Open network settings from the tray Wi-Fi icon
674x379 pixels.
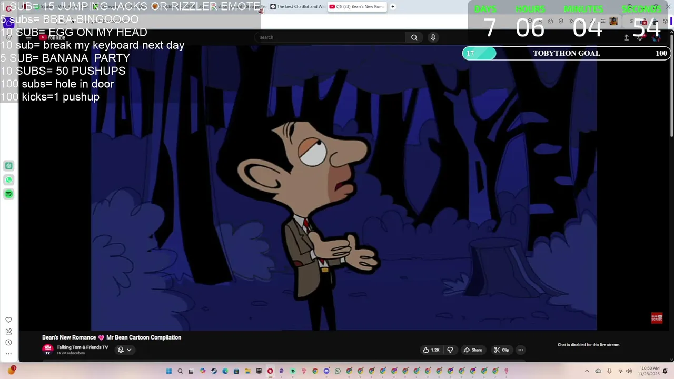click(621, 371)
